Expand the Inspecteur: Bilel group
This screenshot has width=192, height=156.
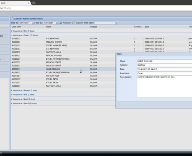12,31
